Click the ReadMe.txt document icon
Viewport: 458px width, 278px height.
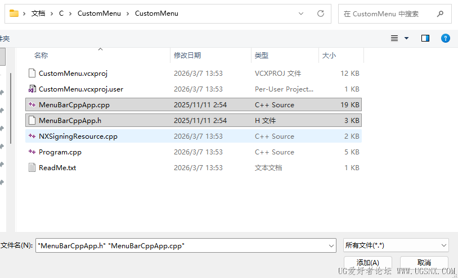[x=32, y=167]
